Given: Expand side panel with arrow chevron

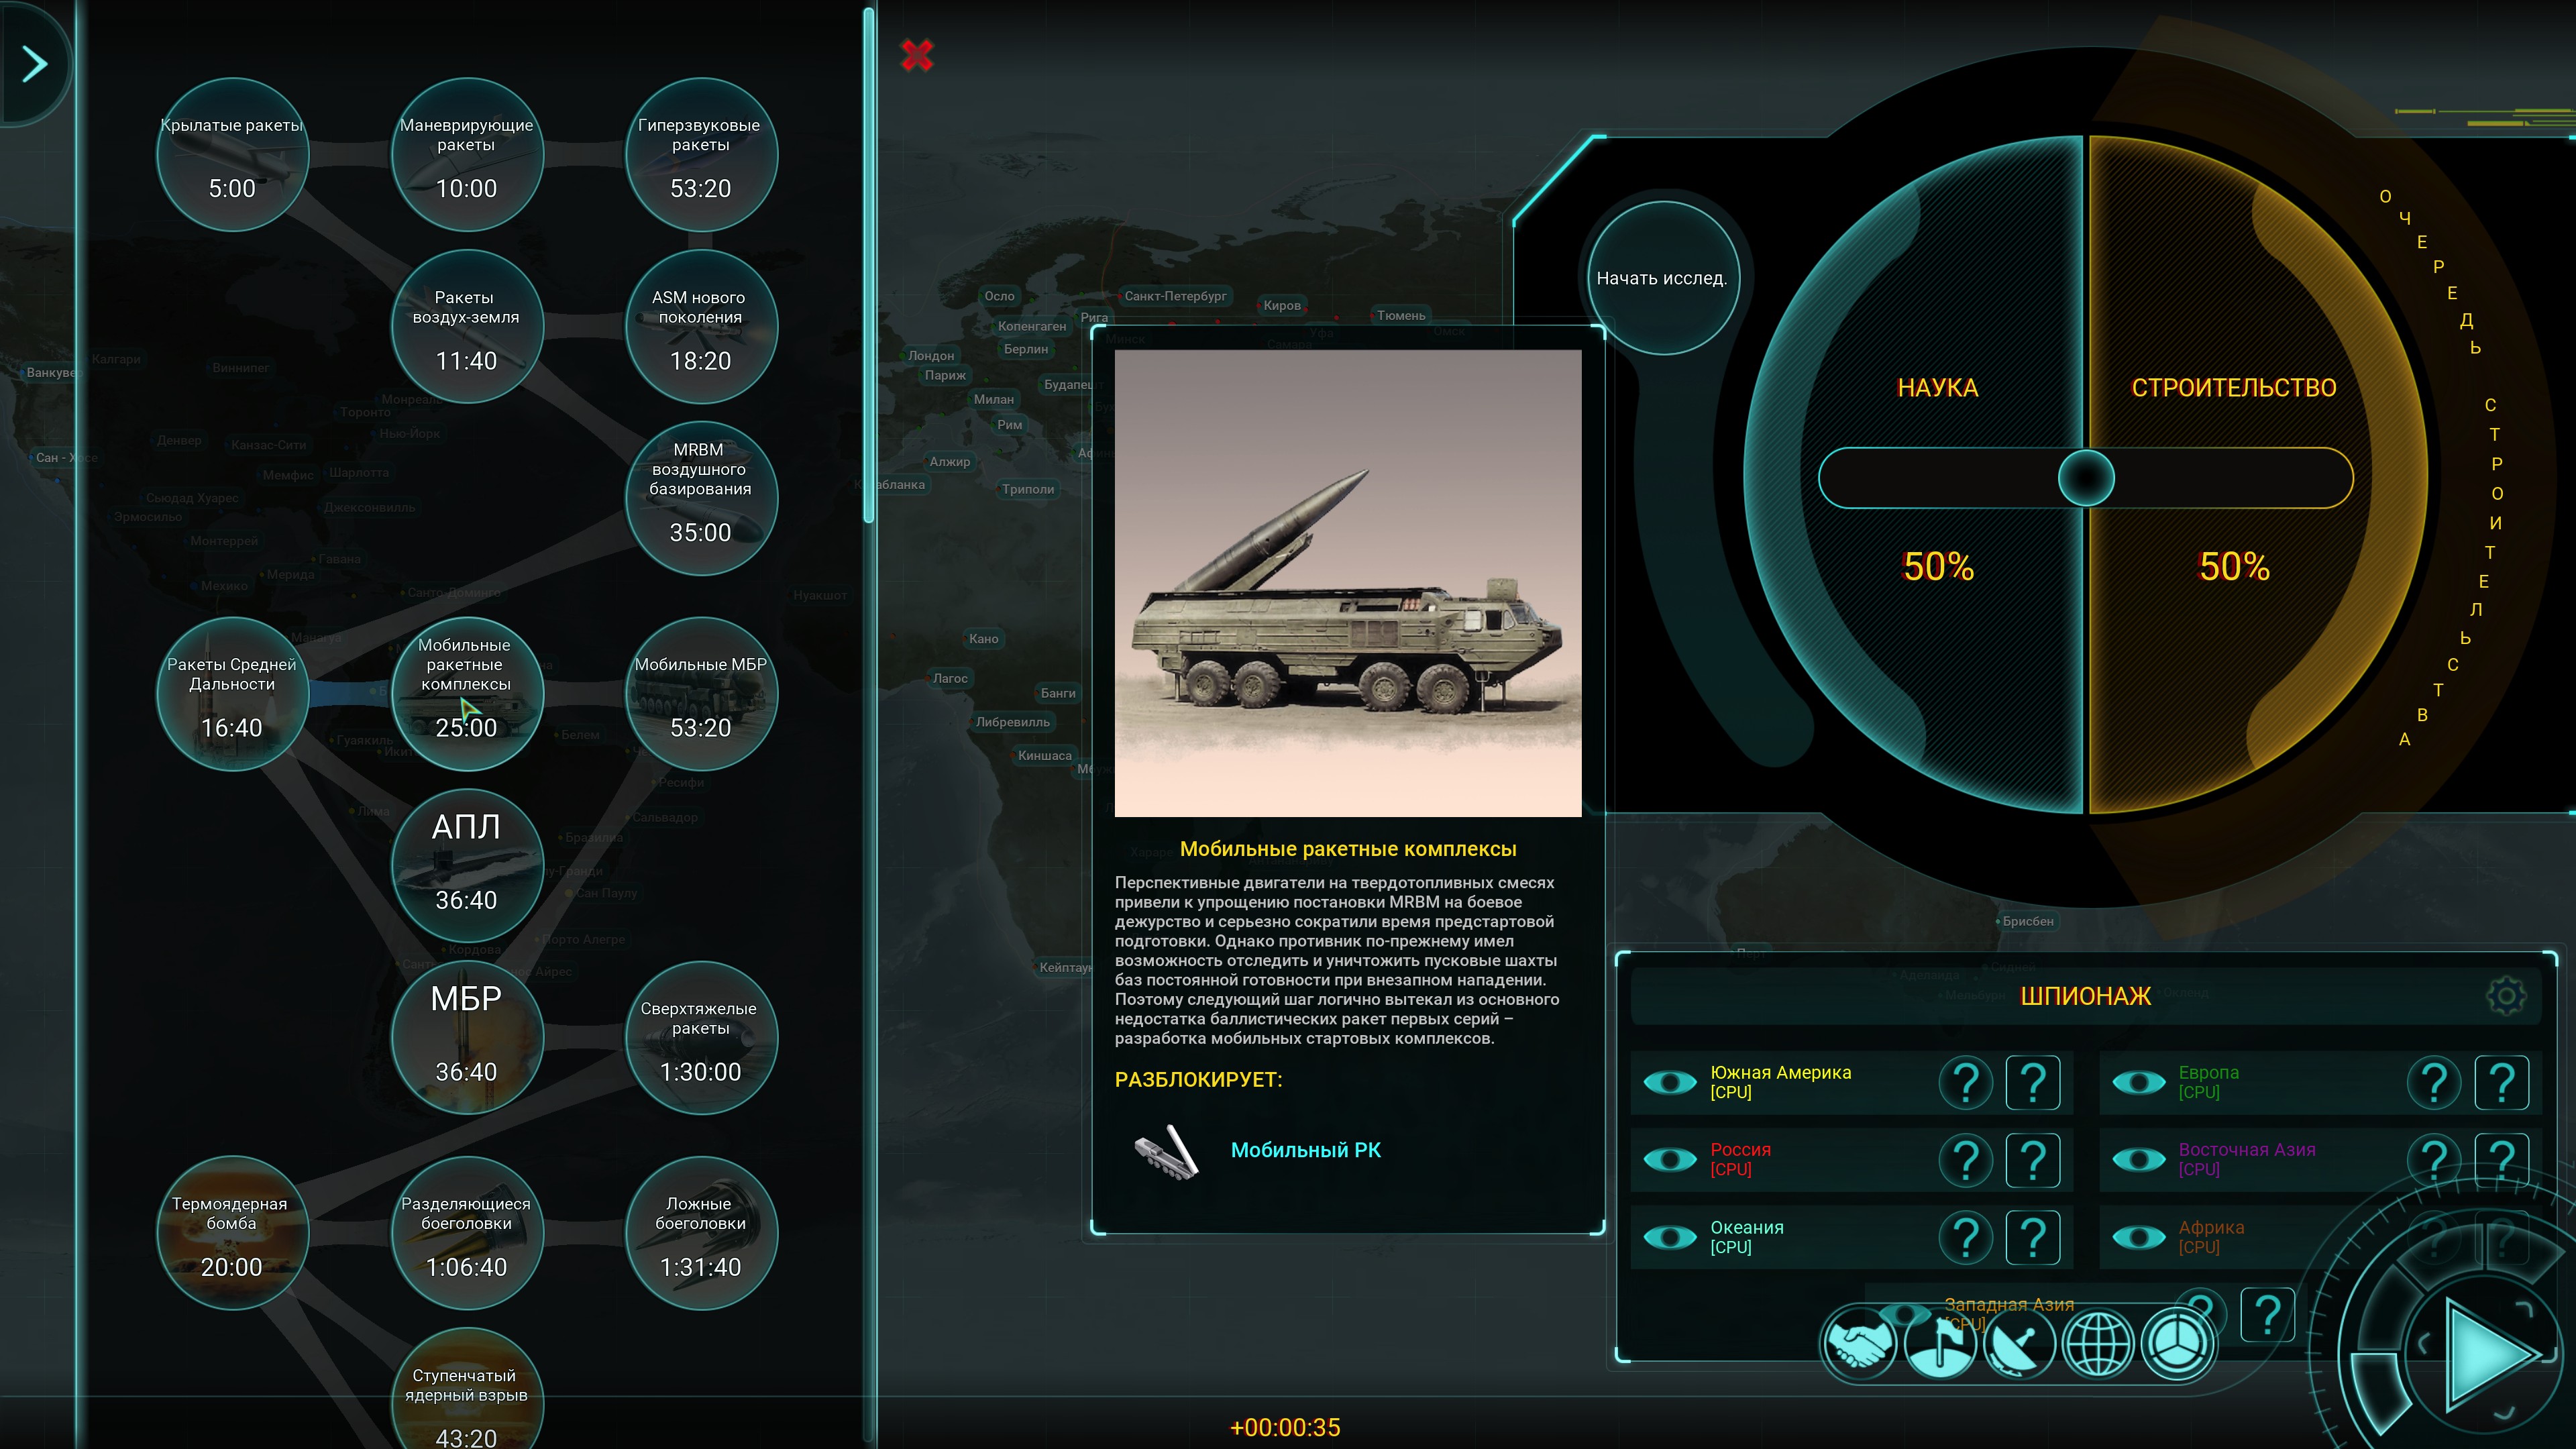Looking at the screenshot, I should tap(35, 64).
